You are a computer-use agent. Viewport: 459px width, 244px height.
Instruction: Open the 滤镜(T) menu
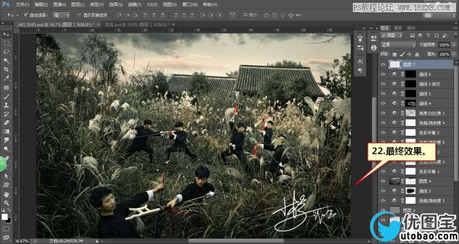click(x=135, y=5)
